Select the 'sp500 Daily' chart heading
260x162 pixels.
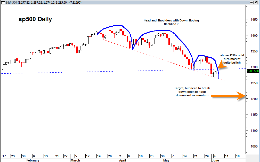(x=35, y=19)
